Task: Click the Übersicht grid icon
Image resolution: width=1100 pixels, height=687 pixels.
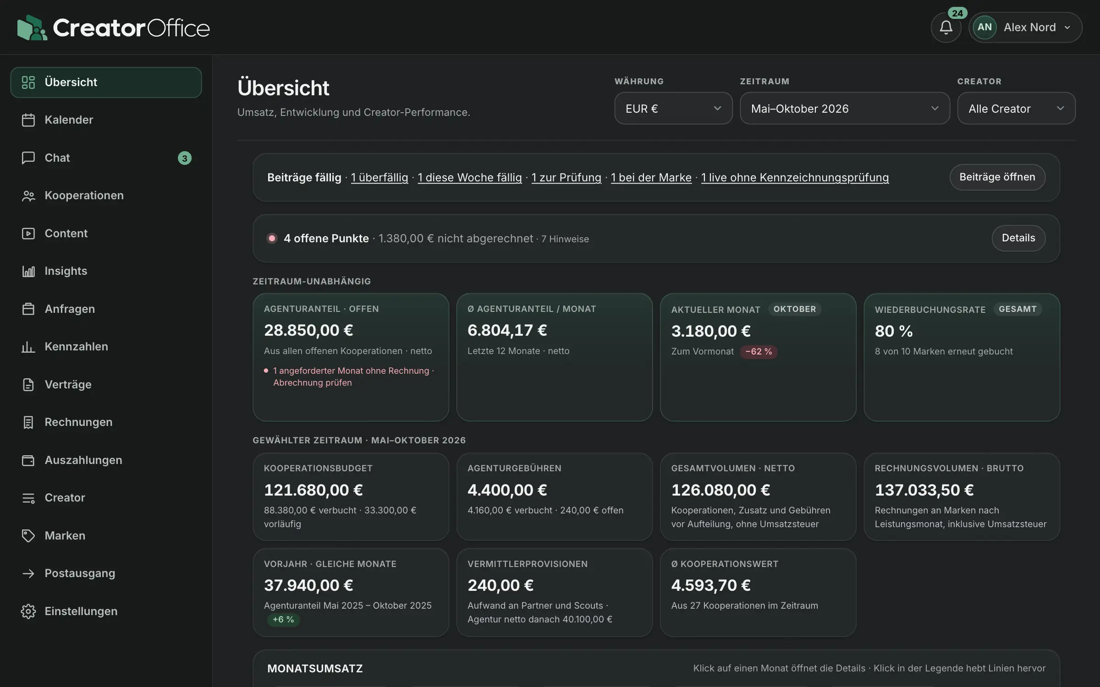Action: tap(28, 82)
